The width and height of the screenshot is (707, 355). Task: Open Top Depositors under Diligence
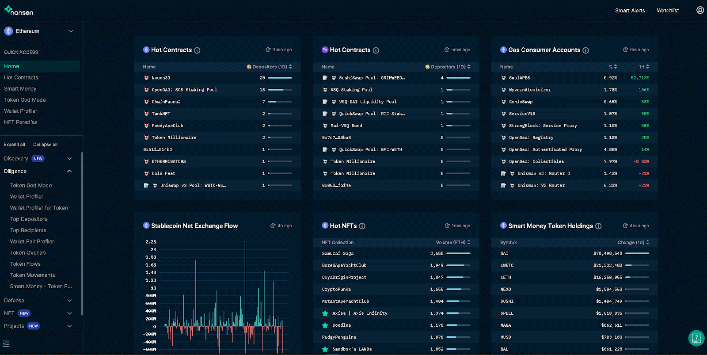tap(29, 219)
